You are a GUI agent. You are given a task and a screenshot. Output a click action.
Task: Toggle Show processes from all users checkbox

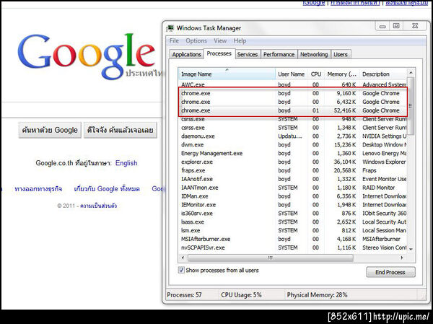point(181,270)
